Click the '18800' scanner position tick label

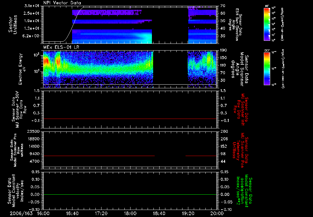click(33, 139)
